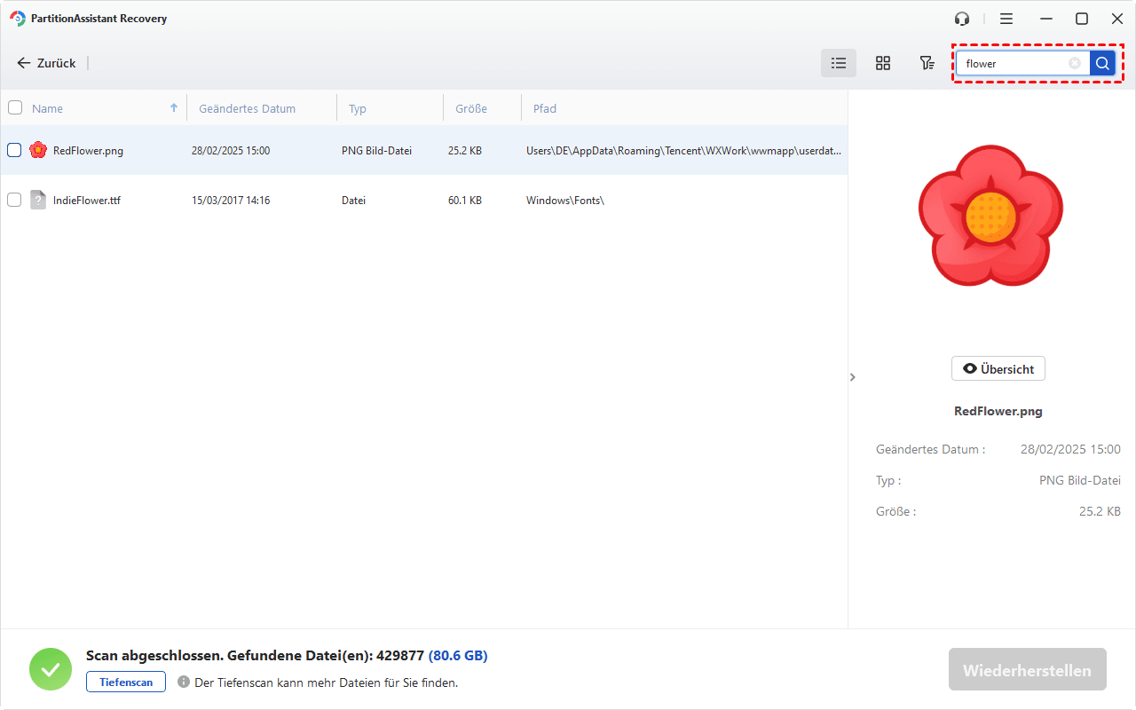
Task: Sort by Geändertes Datum column
Action: click(x=247, y=108)
